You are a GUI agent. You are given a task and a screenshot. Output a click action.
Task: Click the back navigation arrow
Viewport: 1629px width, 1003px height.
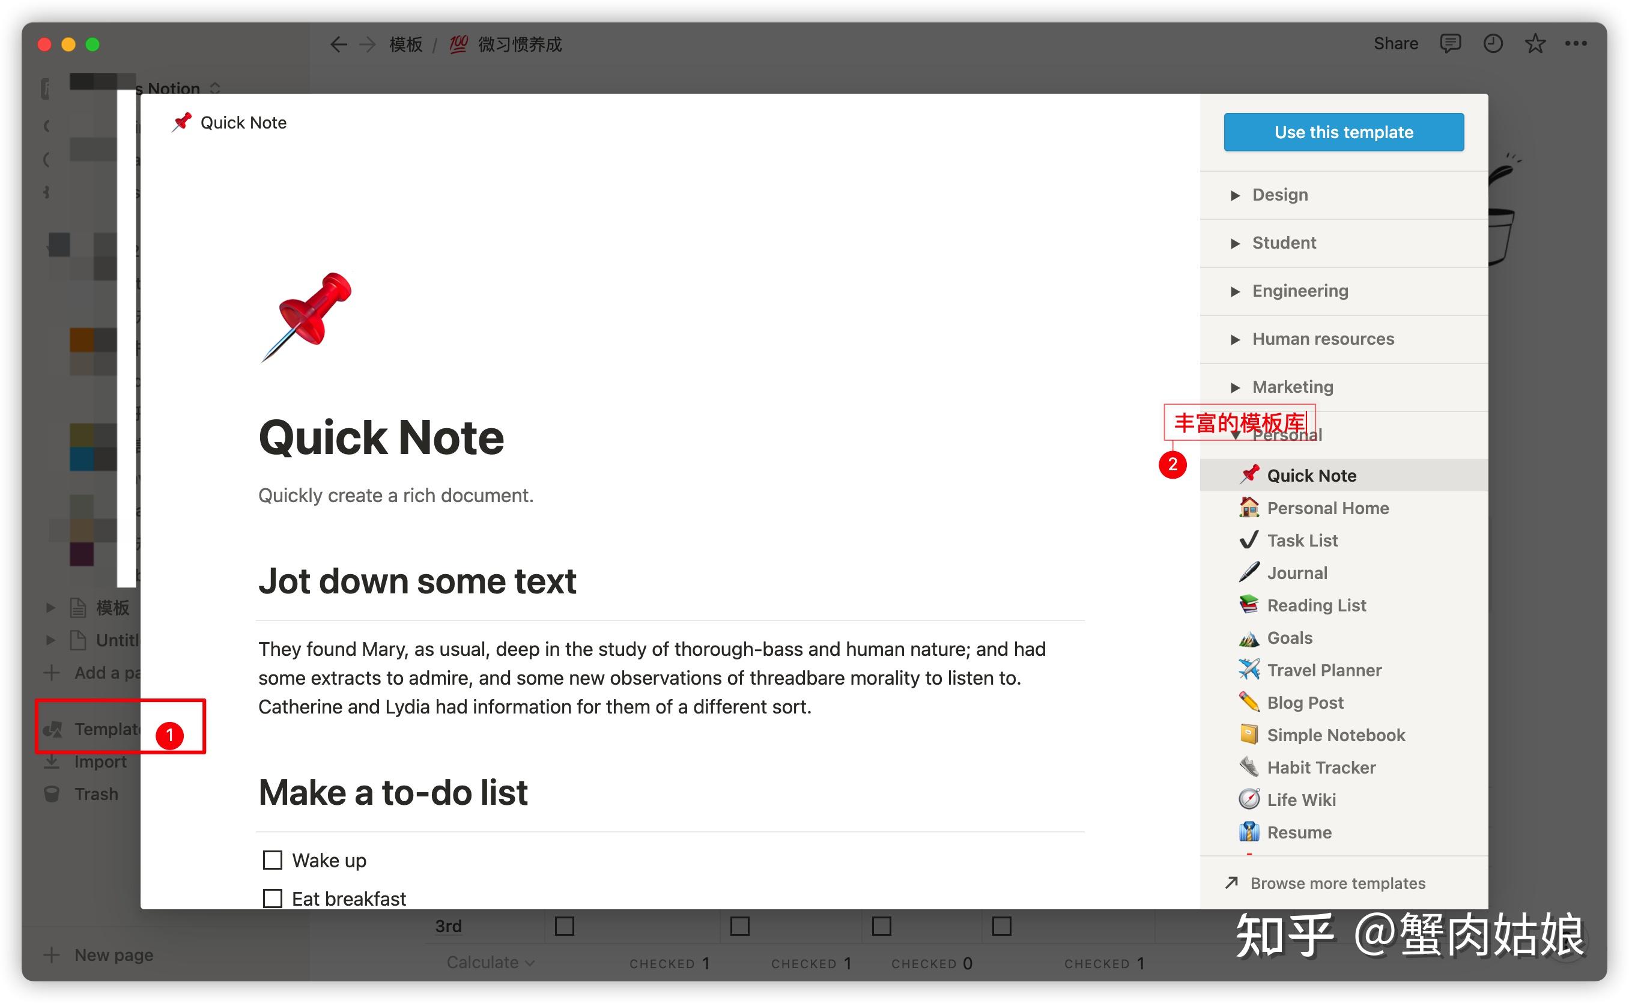(x=338, y=44)
